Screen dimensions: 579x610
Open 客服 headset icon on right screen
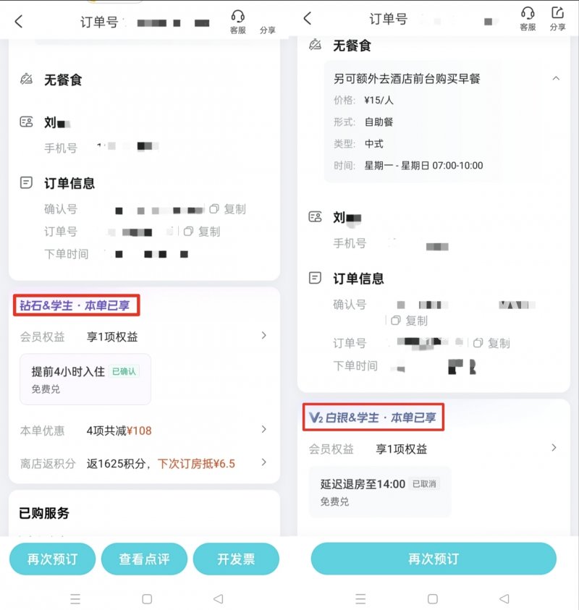528,19
